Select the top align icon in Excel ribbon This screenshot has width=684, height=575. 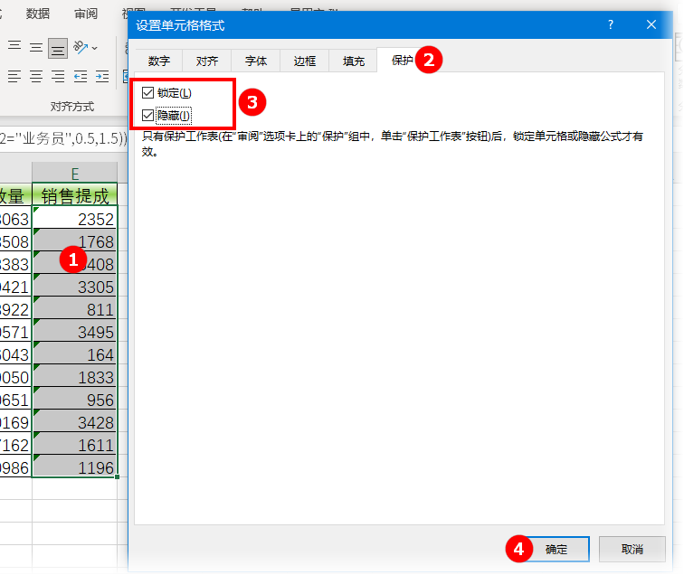pyautogui.click(x=14, y=46)
